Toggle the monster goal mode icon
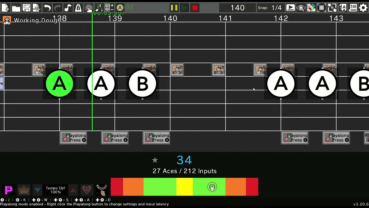This screenshot has height=208, width=369. [x=24, y=190]
